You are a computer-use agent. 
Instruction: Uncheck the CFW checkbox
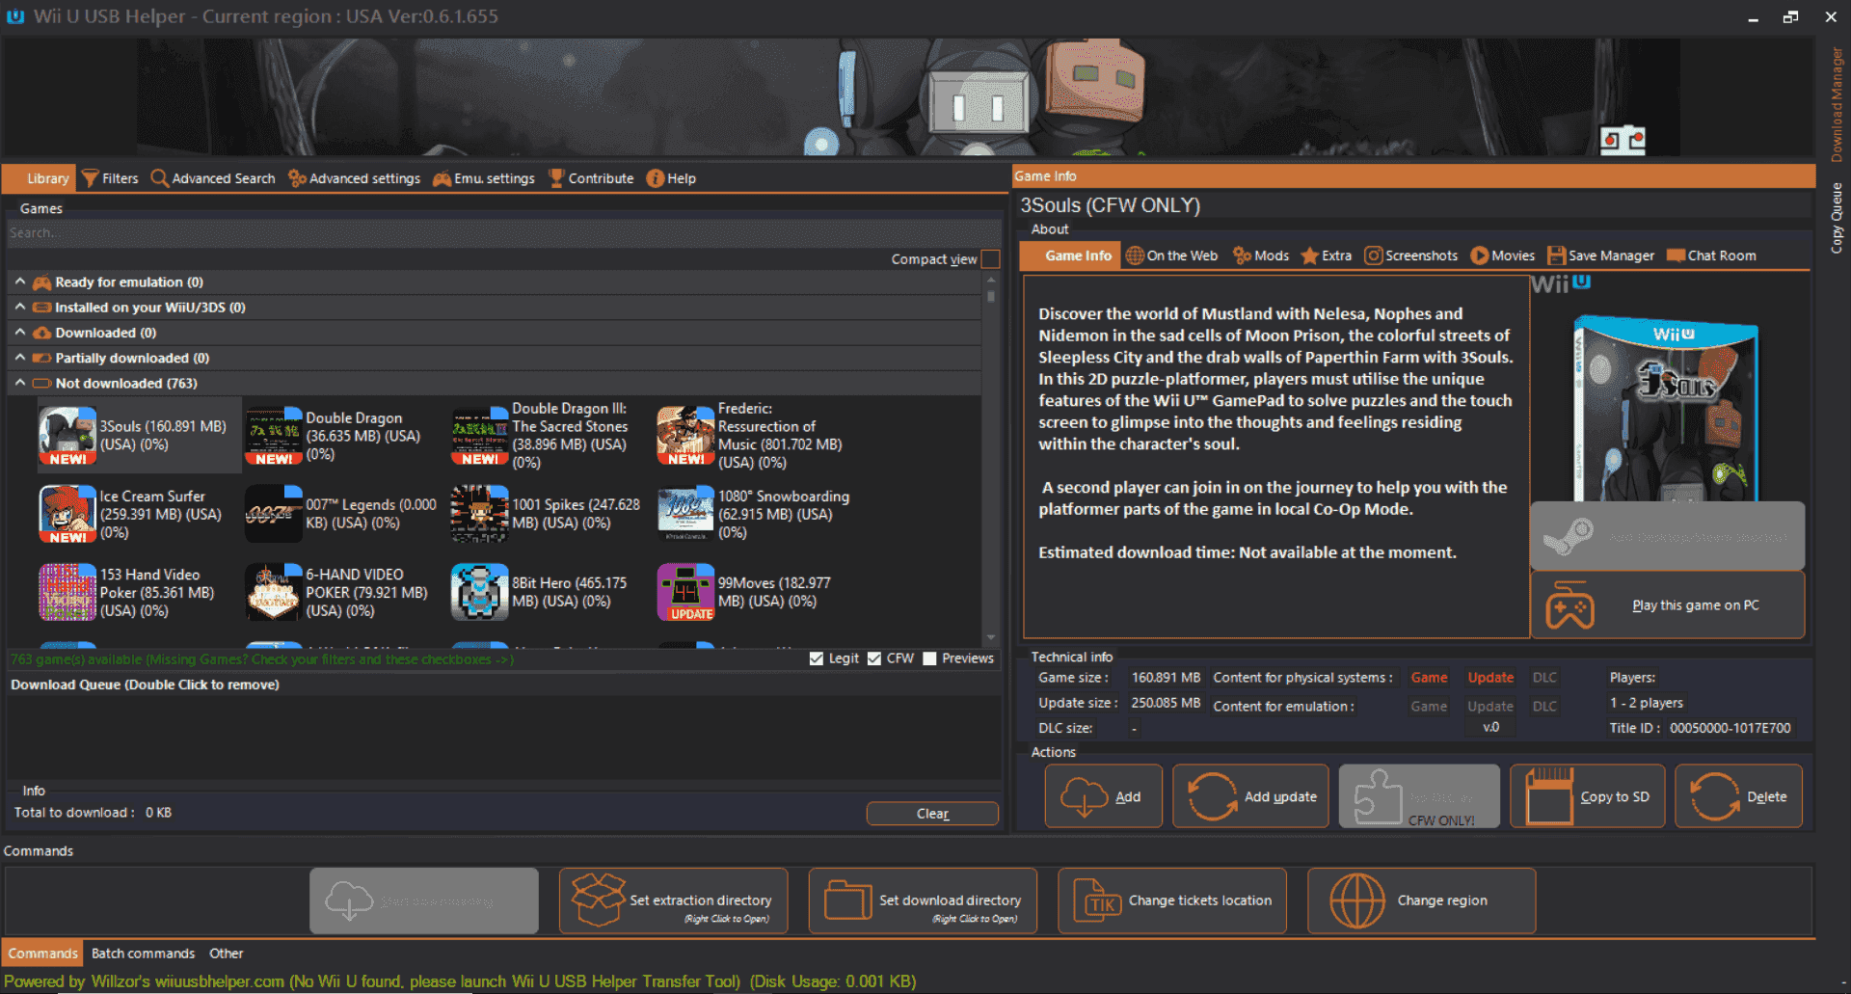pyautogui.click(x=874, y=658)
